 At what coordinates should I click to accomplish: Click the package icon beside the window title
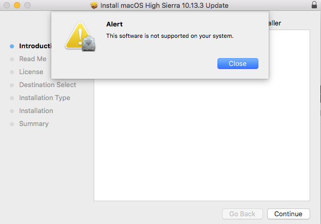(x=94, y=5)
